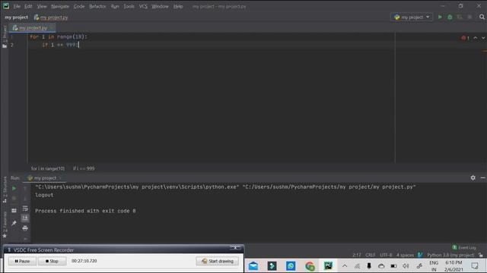Open the File menu
This screenshot has height=273, width=487.
[17, 6]
